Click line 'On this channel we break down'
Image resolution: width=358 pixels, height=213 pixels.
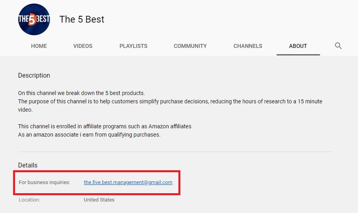(82, 93)
